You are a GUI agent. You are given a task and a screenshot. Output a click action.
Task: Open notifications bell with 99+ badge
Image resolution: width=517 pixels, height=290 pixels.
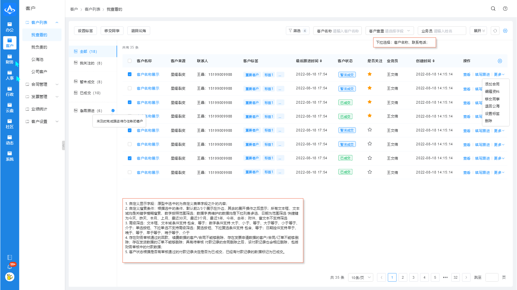pos(10,267)
